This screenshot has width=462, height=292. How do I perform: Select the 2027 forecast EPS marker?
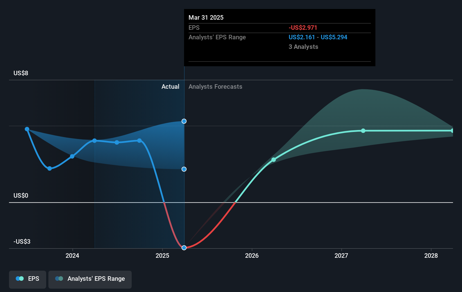[x=363, y=130]
